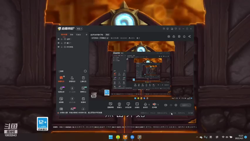Add a camera source

click(x=119, y=105)
